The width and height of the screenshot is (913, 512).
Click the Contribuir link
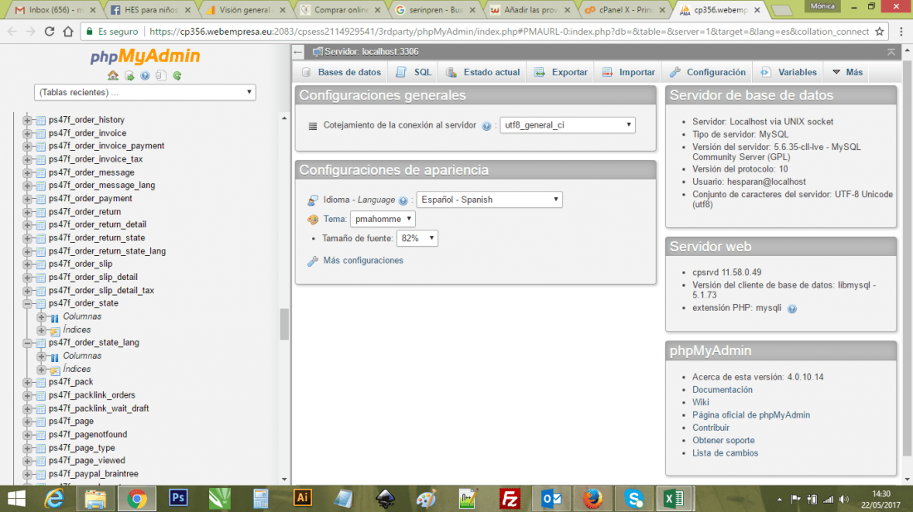click(x=710, y=427)
